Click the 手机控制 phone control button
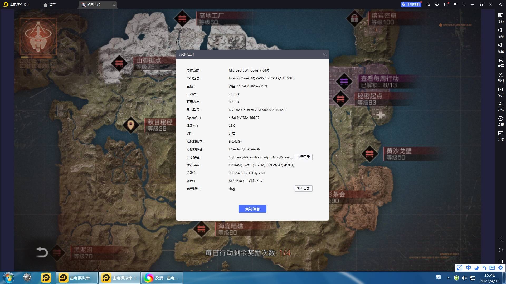The image size is (506, 284). 411,4
